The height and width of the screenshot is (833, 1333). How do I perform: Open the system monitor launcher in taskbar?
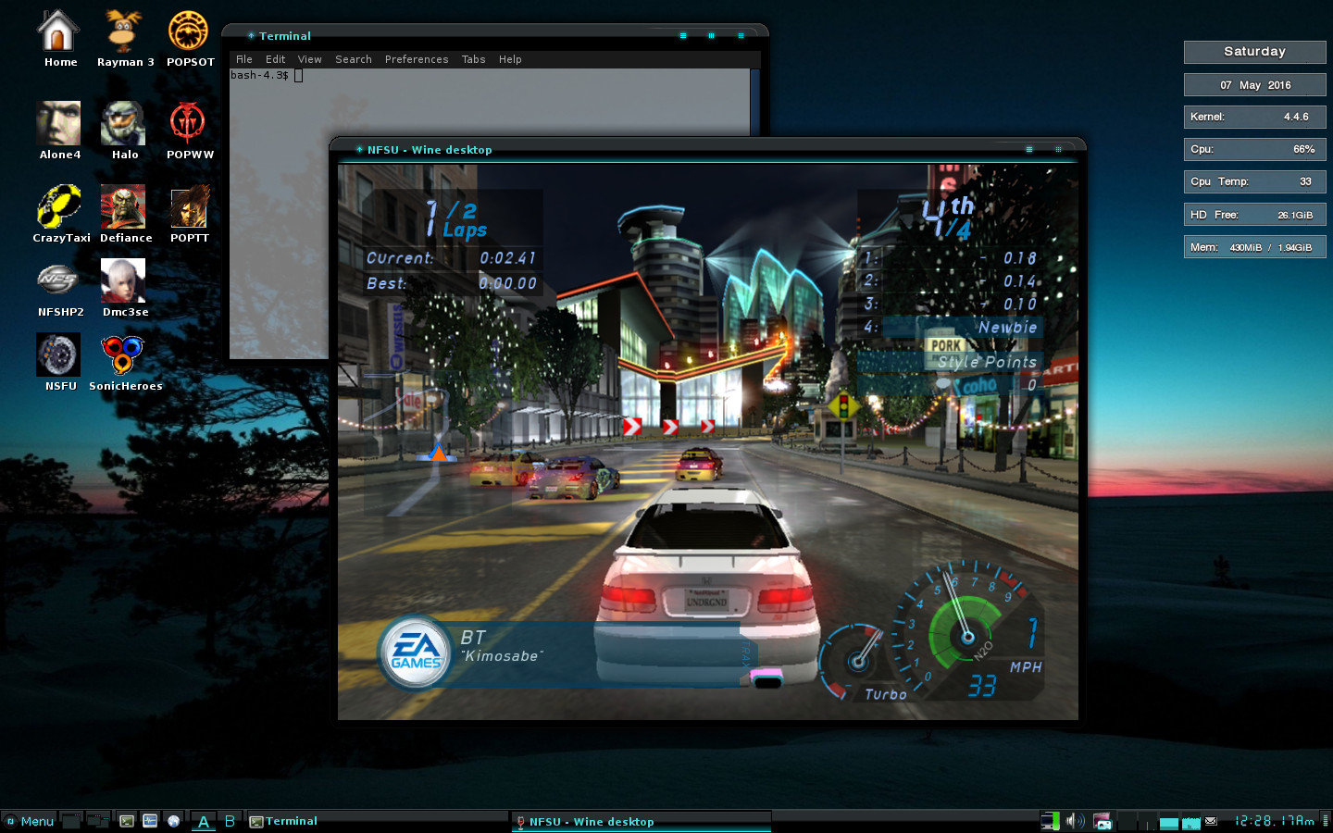tap(150, 821)
